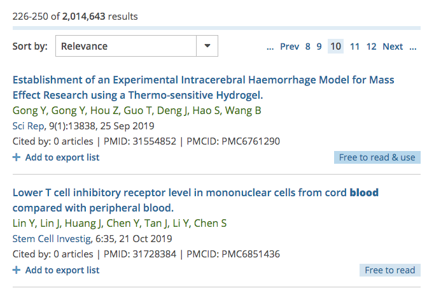The width and height of the screenshot is (434, 295).
Task: Select the Relevance sort combo box
Action: tap(126, 46)
